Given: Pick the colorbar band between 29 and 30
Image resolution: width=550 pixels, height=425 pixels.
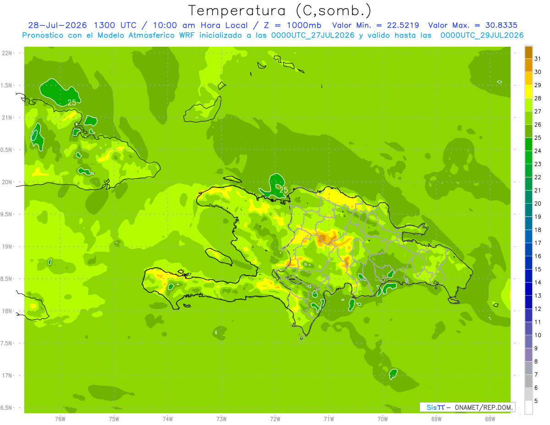Looking at the screenshot, I should click(x=528, y=78).
